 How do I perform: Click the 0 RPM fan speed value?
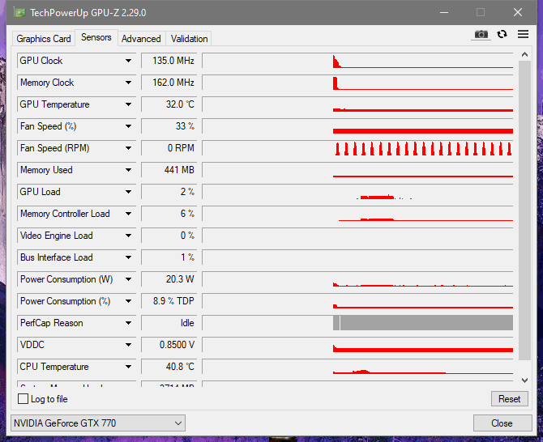(169, 148)
